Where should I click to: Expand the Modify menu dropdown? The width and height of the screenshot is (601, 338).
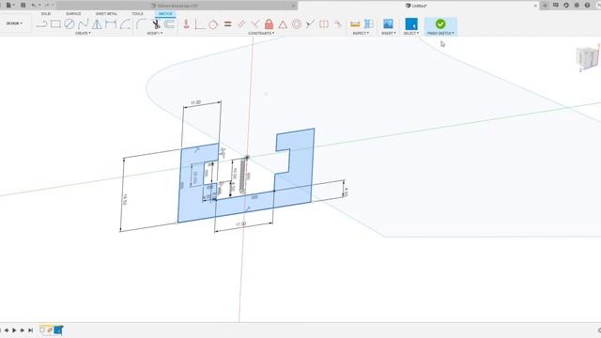pos(155,34)
